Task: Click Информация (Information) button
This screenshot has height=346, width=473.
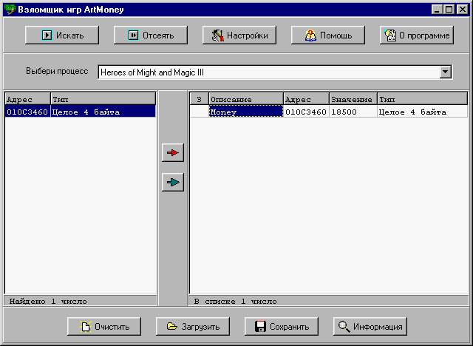Action: pyautogui.click(x=370, y=326)
